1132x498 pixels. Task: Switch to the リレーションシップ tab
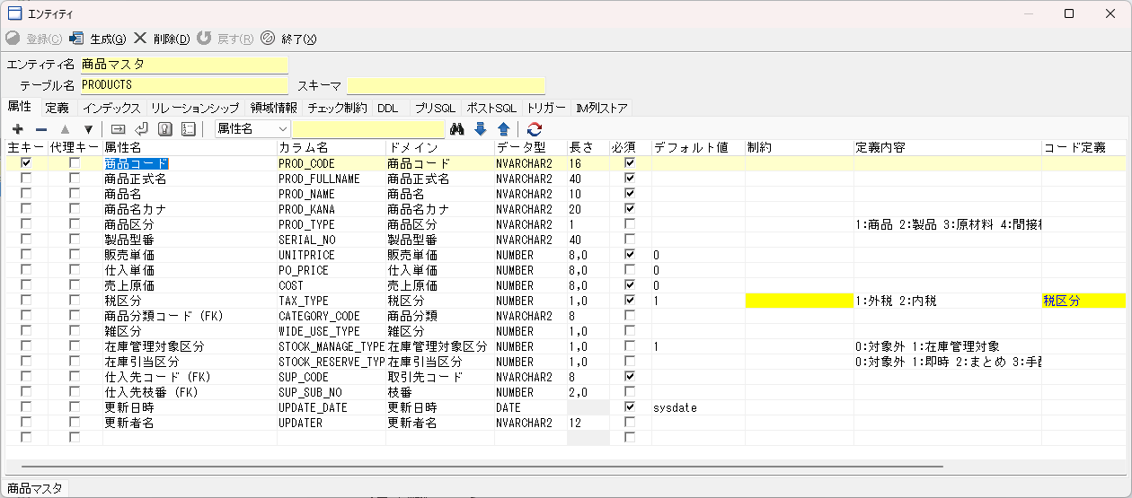(195, 108)
